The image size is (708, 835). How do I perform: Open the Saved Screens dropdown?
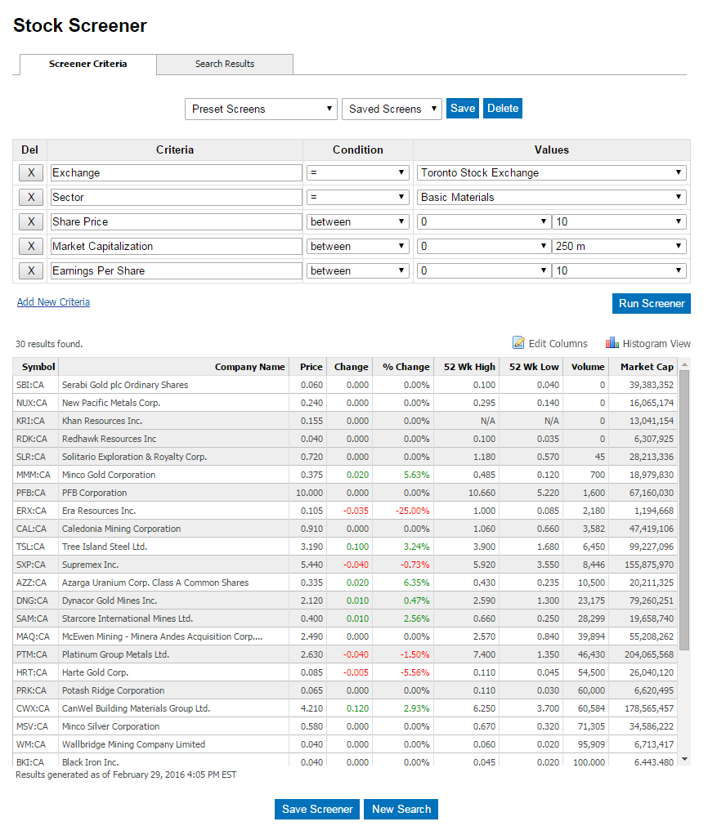point(391,109)
